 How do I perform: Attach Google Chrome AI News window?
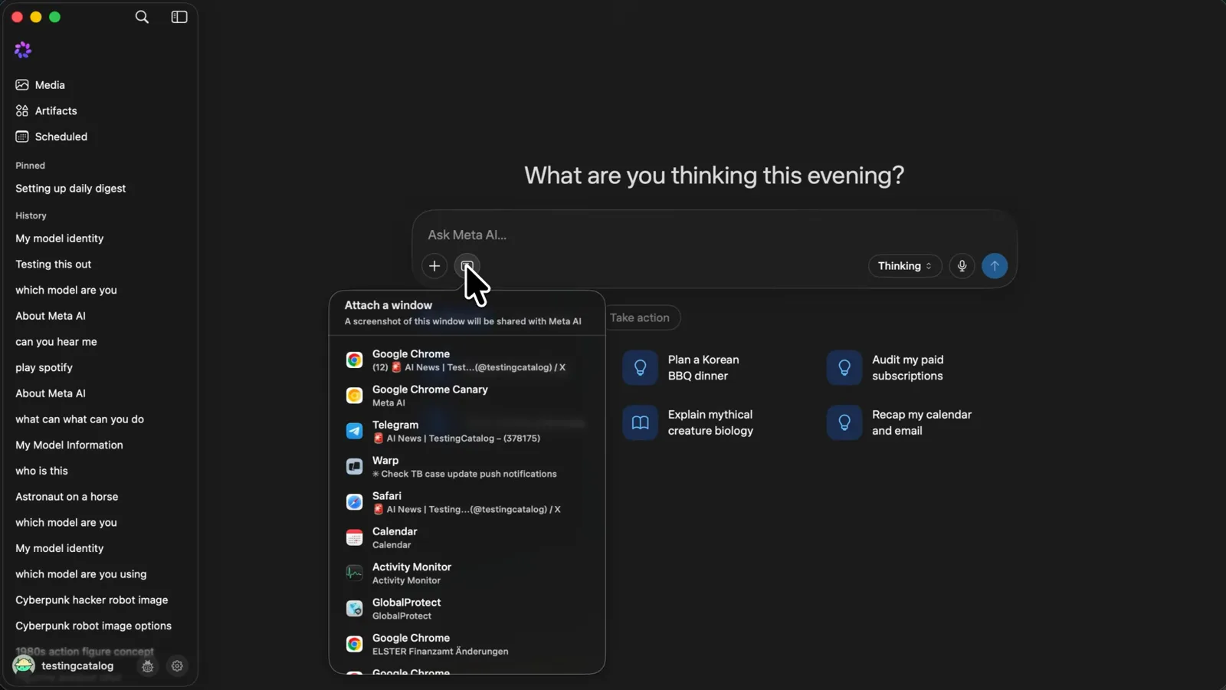click(467, 360)
